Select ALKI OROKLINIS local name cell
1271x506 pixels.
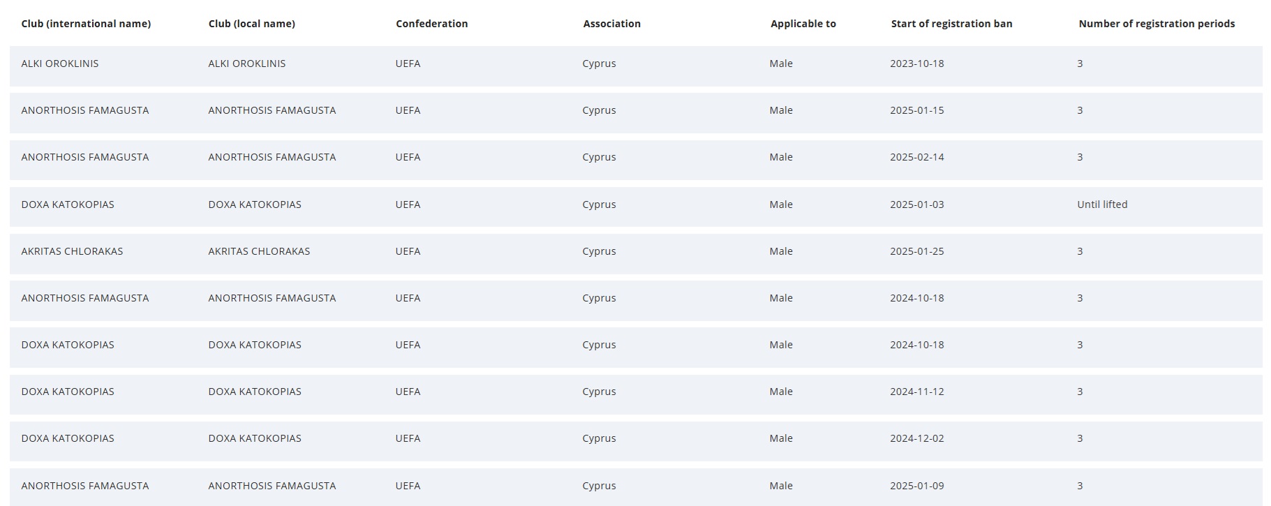click(247, 64)
